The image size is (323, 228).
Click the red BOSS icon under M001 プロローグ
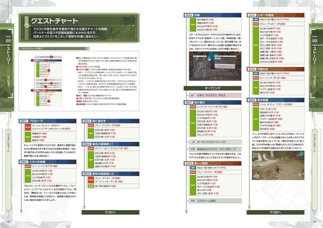point(28,127)
